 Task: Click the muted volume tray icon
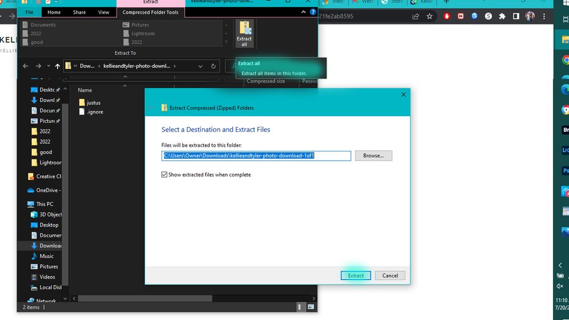pyautogui.click(x=560, y=286)
